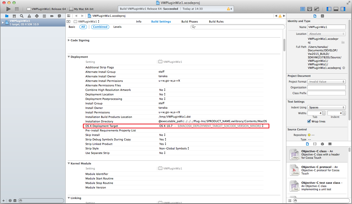Select the Standard editor icon
The height and width of the screenshot is (204, 352).
pyautogui.click(x=303, y=9)
